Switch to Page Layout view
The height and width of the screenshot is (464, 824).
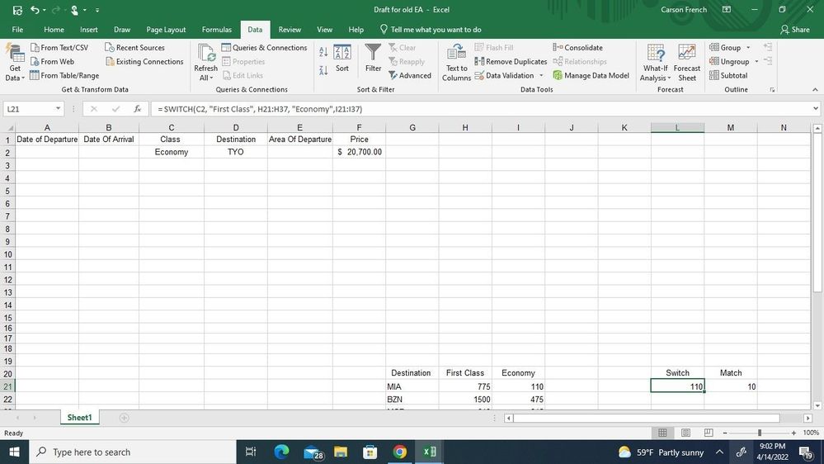coord(685,433)
